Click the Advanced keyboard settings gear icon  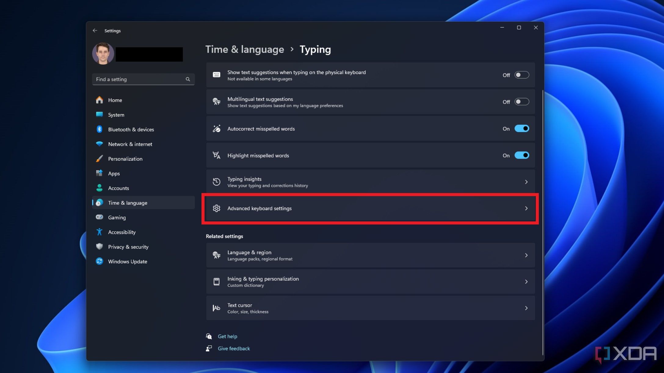click(217, 208)
